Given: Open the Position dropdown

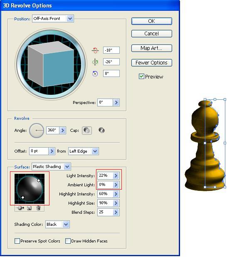Looking at the screenshot, I should (70, 19).
